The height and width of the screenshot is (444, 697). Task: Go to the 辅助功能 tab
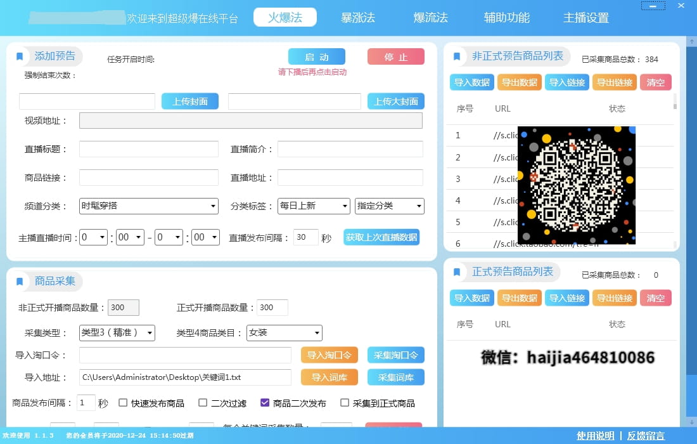[506, 17]
